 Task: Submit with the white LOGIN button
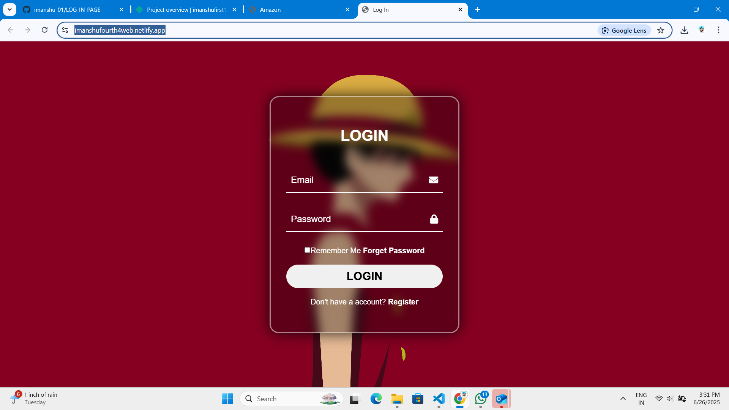pos(364,276)
